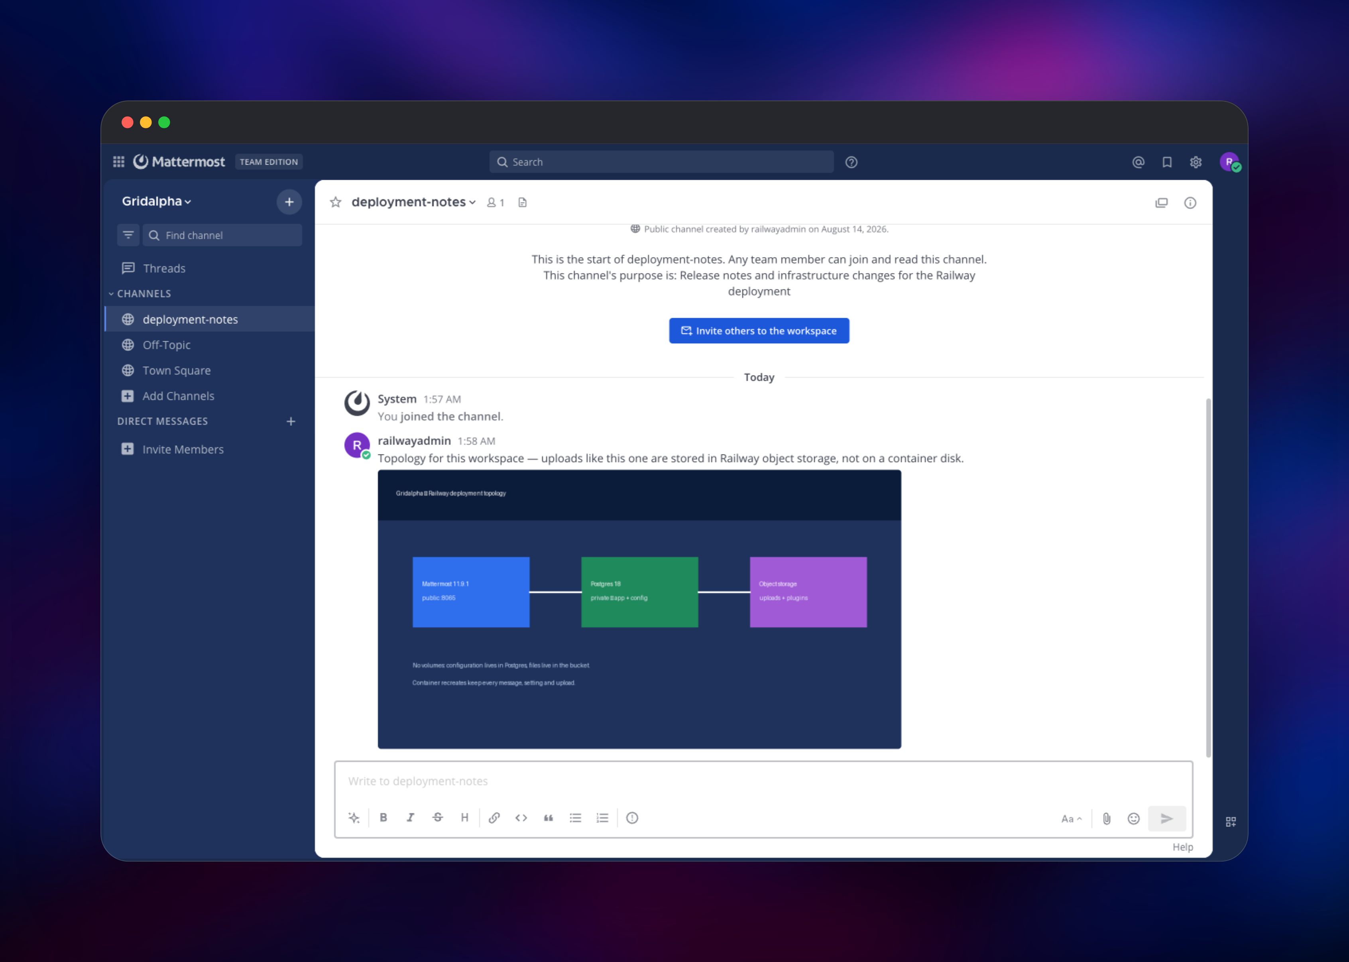Click the message list vertical scrollbar

coord(1208,578)
